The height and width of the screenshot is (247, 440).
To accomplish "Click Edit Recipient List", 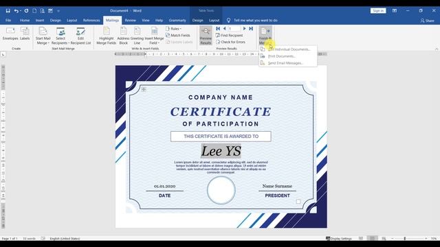I will click(80, 36).
